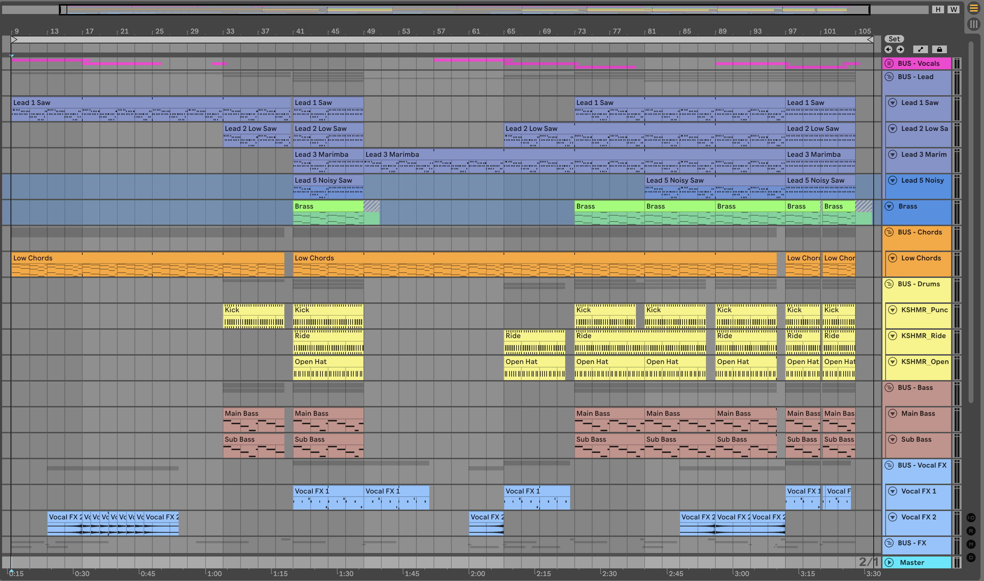984x581 pixels.
Task: Click the BUS - Vocals group icon
Action: [889, 63]
